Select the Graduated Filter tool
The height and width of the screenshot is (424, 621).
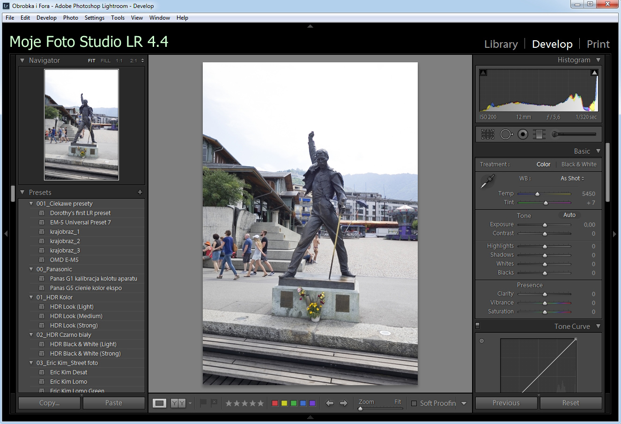tap(539, 134)
